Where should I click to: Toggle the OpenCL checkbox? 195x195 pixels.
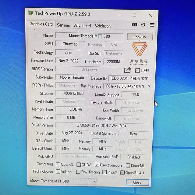58,164
